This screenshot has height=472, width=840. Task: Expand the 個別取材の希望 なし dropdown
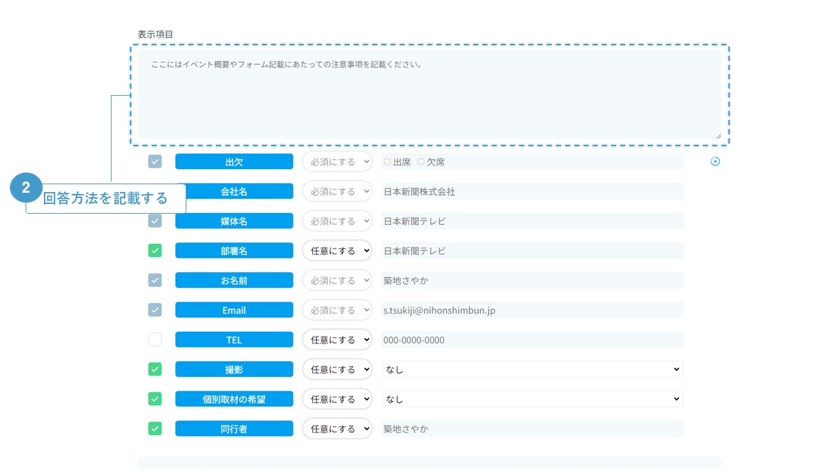tap(532, 399)
